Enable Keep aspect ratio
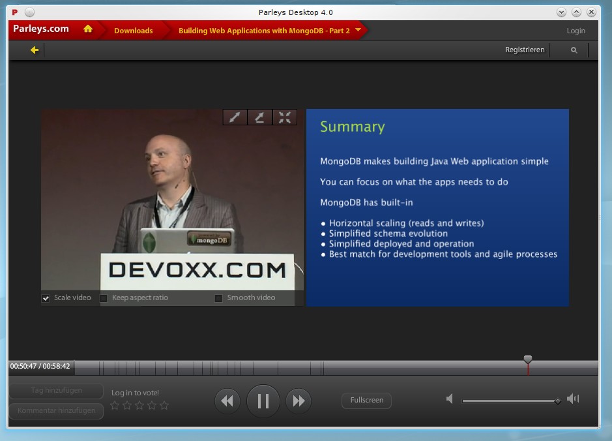 pyautogui.click(x=104, y=297)
